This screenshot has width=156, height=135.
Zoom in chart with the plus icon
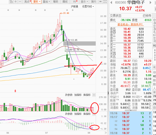(16, 2)
